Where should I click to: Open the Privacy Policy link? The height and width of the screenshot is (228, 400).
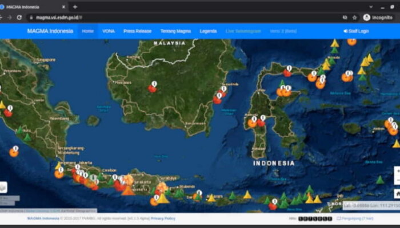click(163, 218)
